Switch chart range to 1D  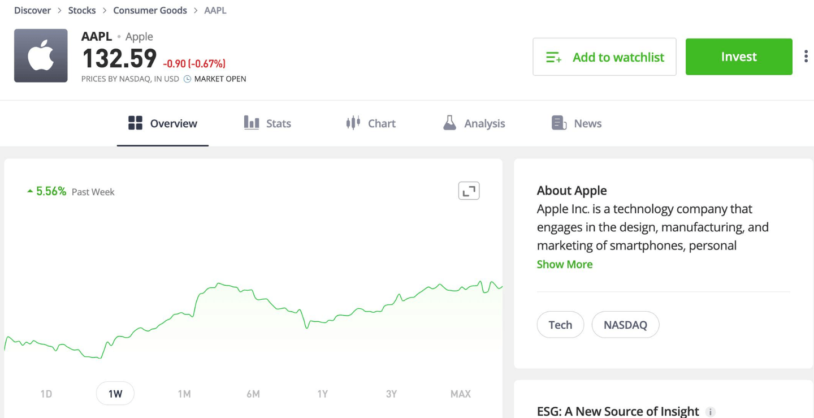click(x=46, y=393)
